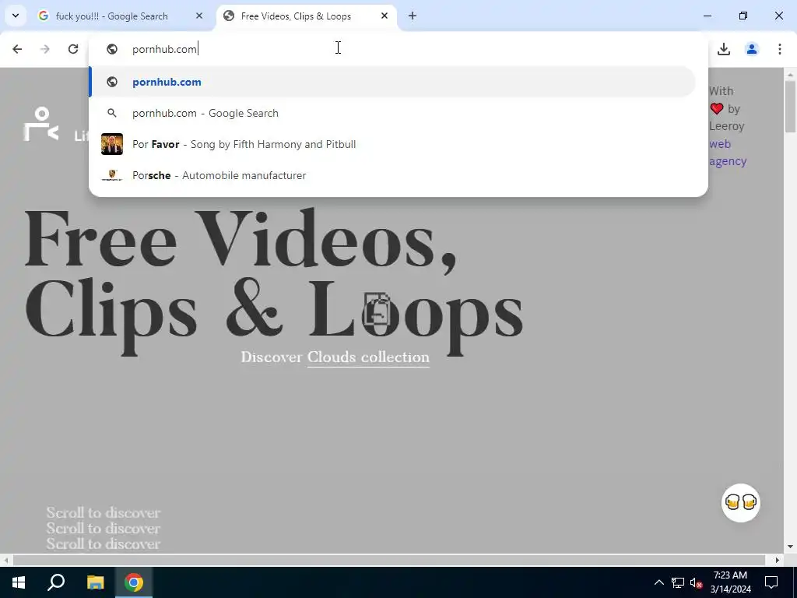The width and height of the screenshot is (797, 598).
Task: Choose the Porsche automobile manufacturer suggestion
Action: point(392,175)
